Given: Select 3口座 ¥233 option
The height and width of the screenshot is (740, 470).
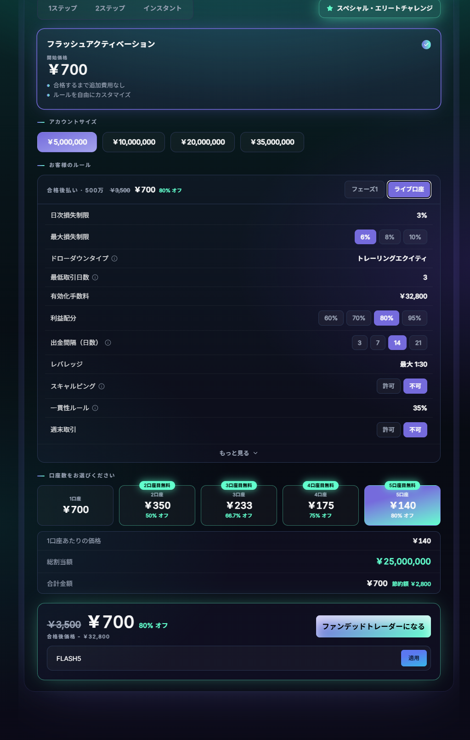Looking at the screenshot, I should tap(239, 505).
